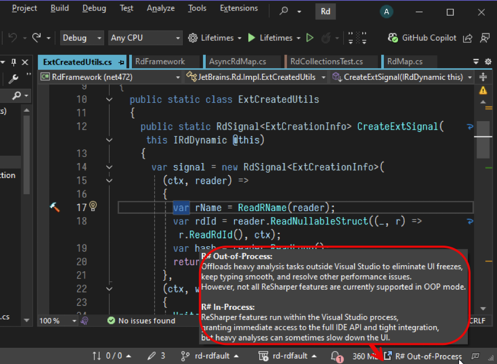Start without debugging using the outlined play icon
The image size is (497, 364).
[310, 37]
